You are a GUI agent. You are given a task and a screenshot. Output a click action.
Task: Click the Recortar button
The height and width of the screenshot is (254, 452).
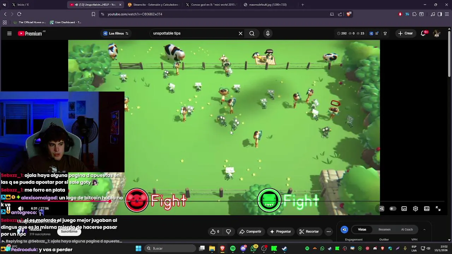(x=309, y=232)
